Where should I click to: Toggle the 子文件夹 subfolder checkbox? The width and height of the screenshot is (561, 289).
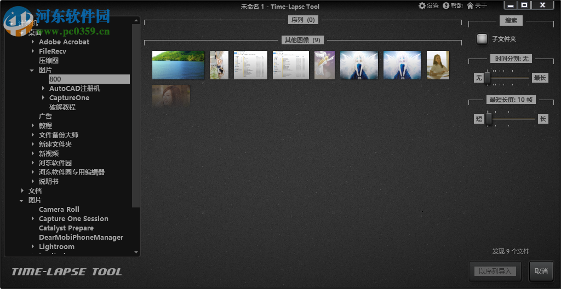pos(482,39)
